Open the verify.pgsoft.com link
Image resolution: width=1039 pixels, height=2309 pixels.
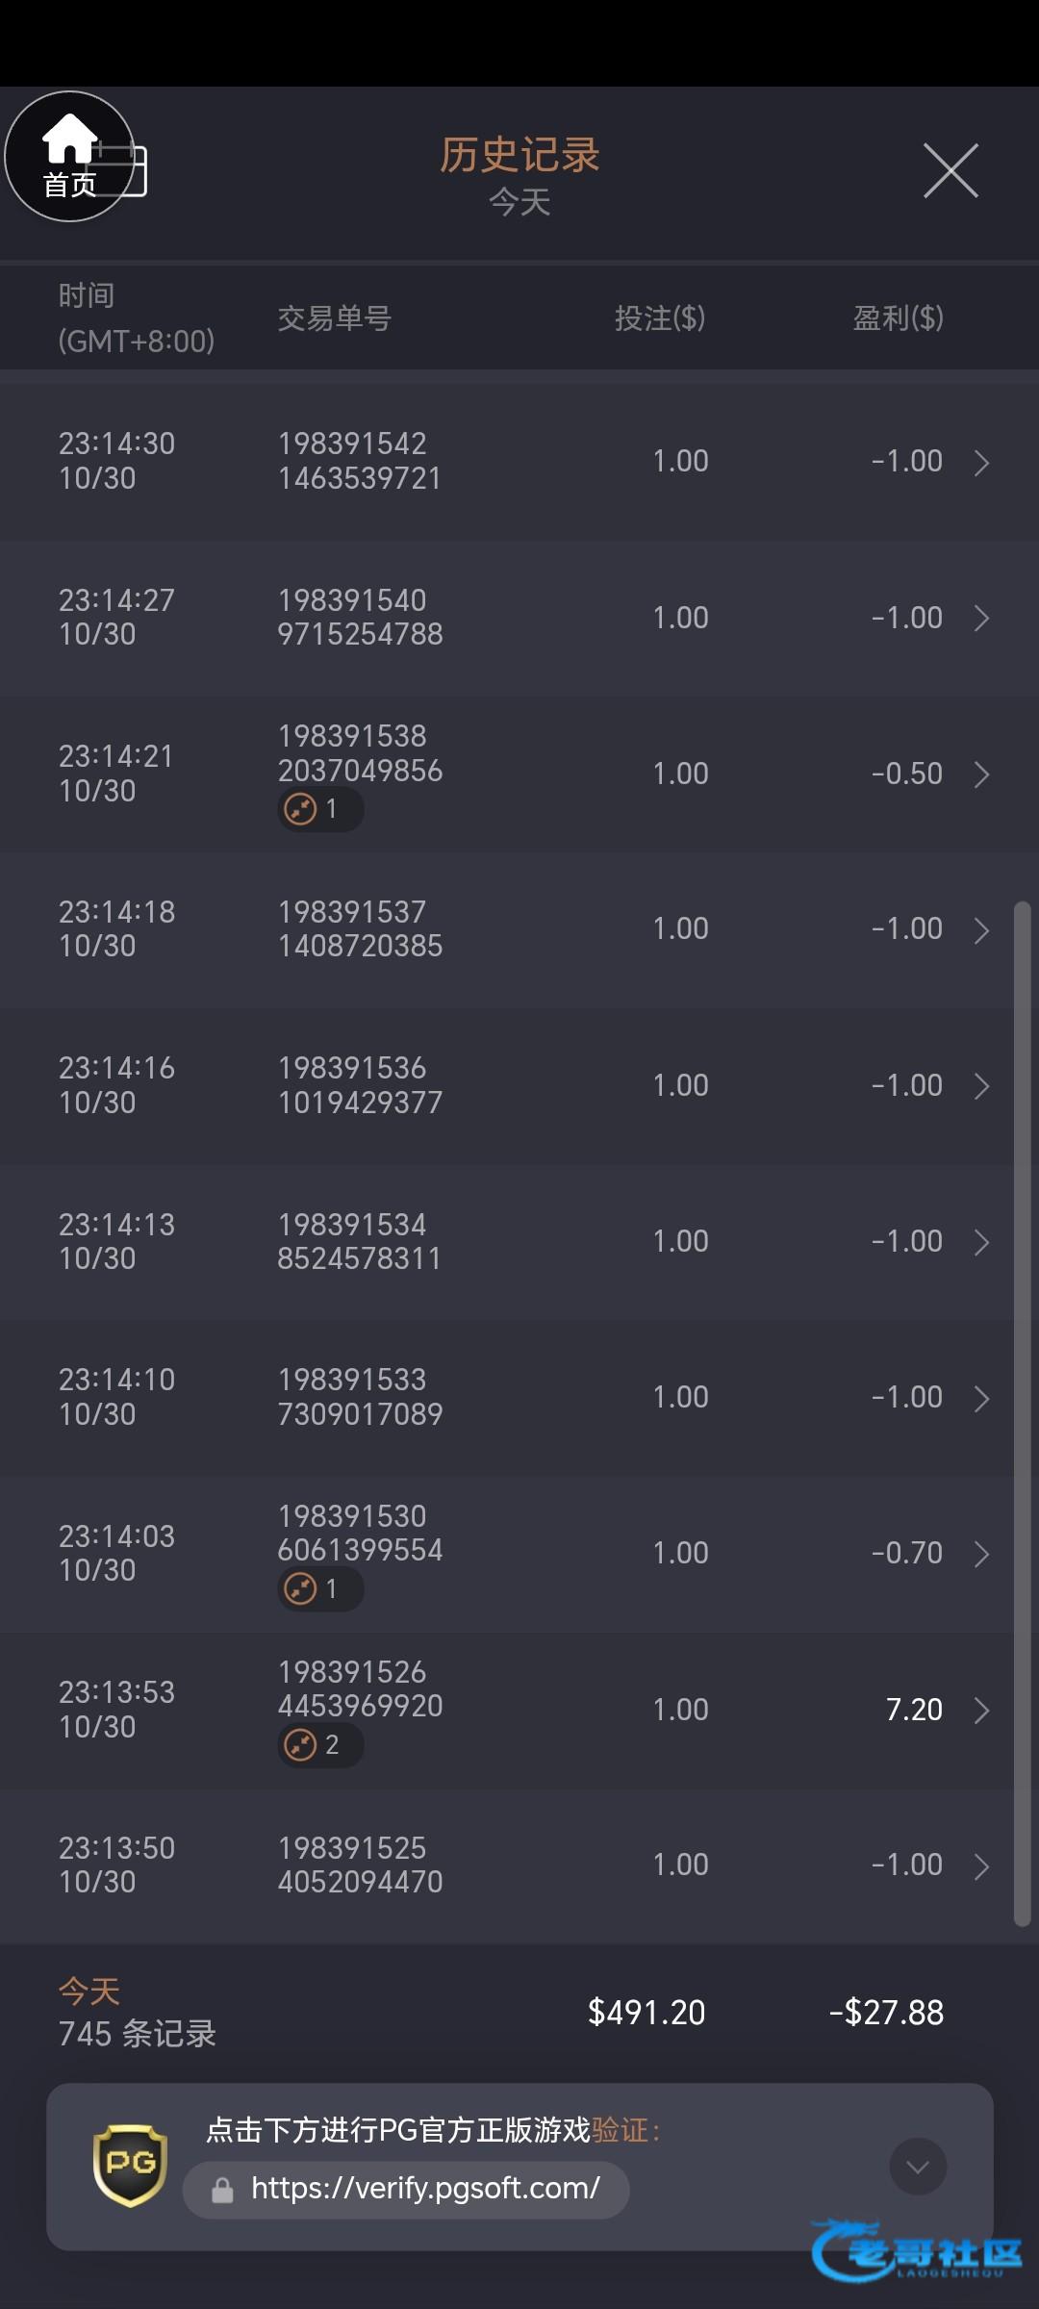click(x=425, y=2189)
